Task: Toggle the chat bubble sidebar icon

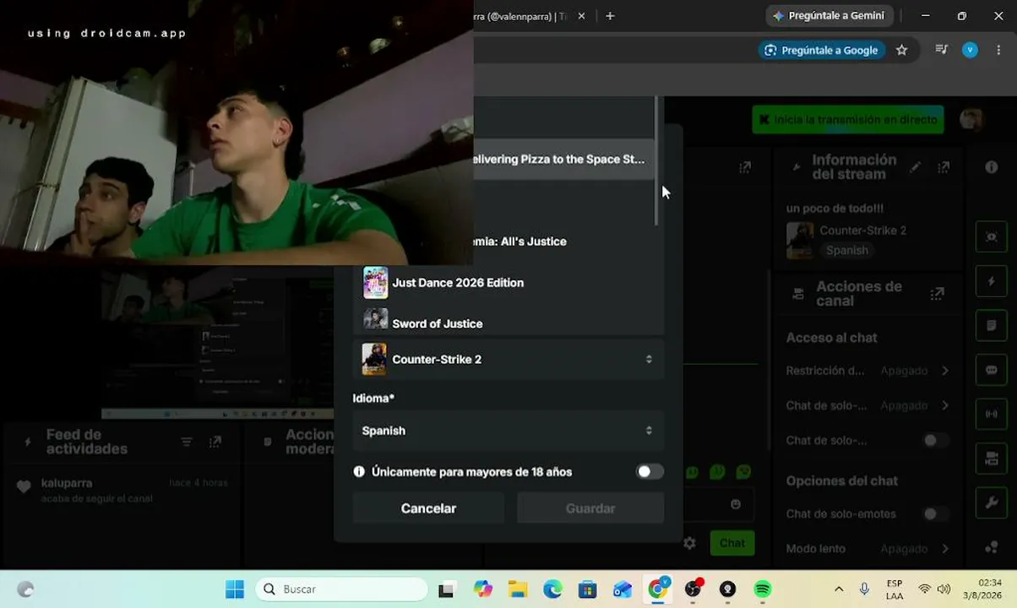Action: point(992,370)
